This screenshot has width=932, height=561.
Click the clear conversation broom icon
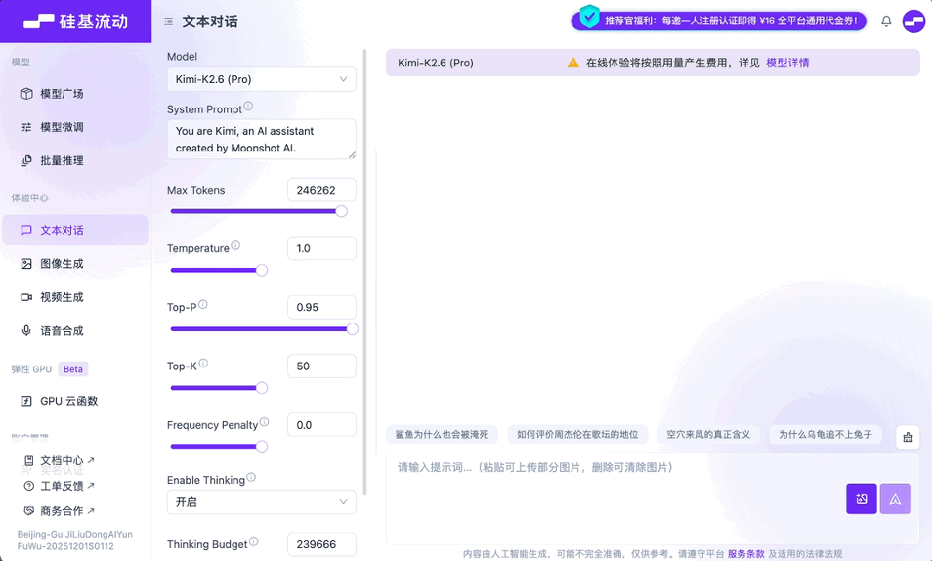908,437
